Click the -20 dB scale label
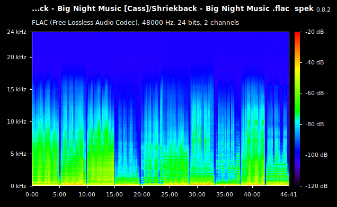Screen dimensions: 337x207 tap(314, 32)
